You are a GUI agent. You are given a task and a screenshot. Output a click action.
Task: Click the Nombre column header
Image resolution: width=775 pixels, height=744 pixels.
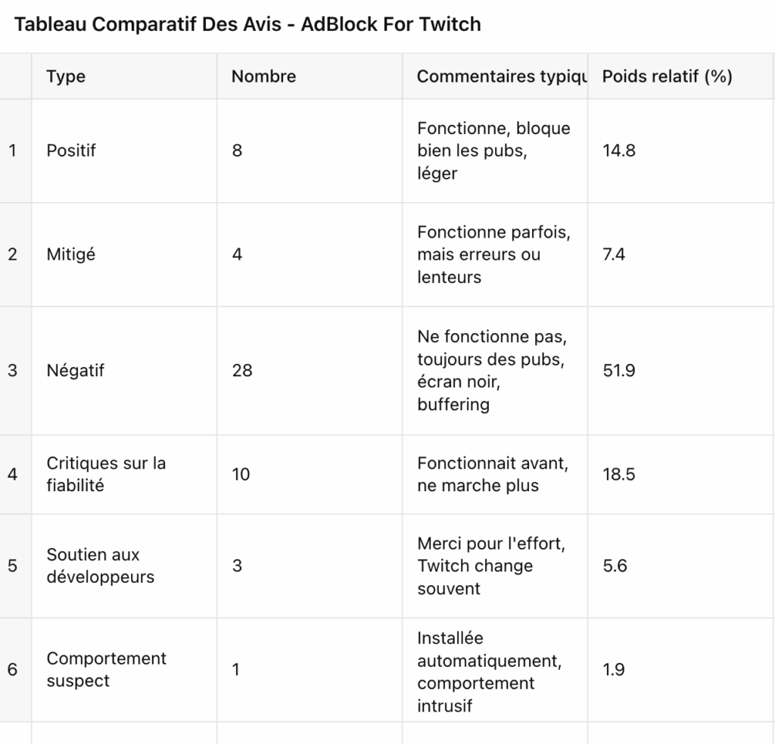310,76
